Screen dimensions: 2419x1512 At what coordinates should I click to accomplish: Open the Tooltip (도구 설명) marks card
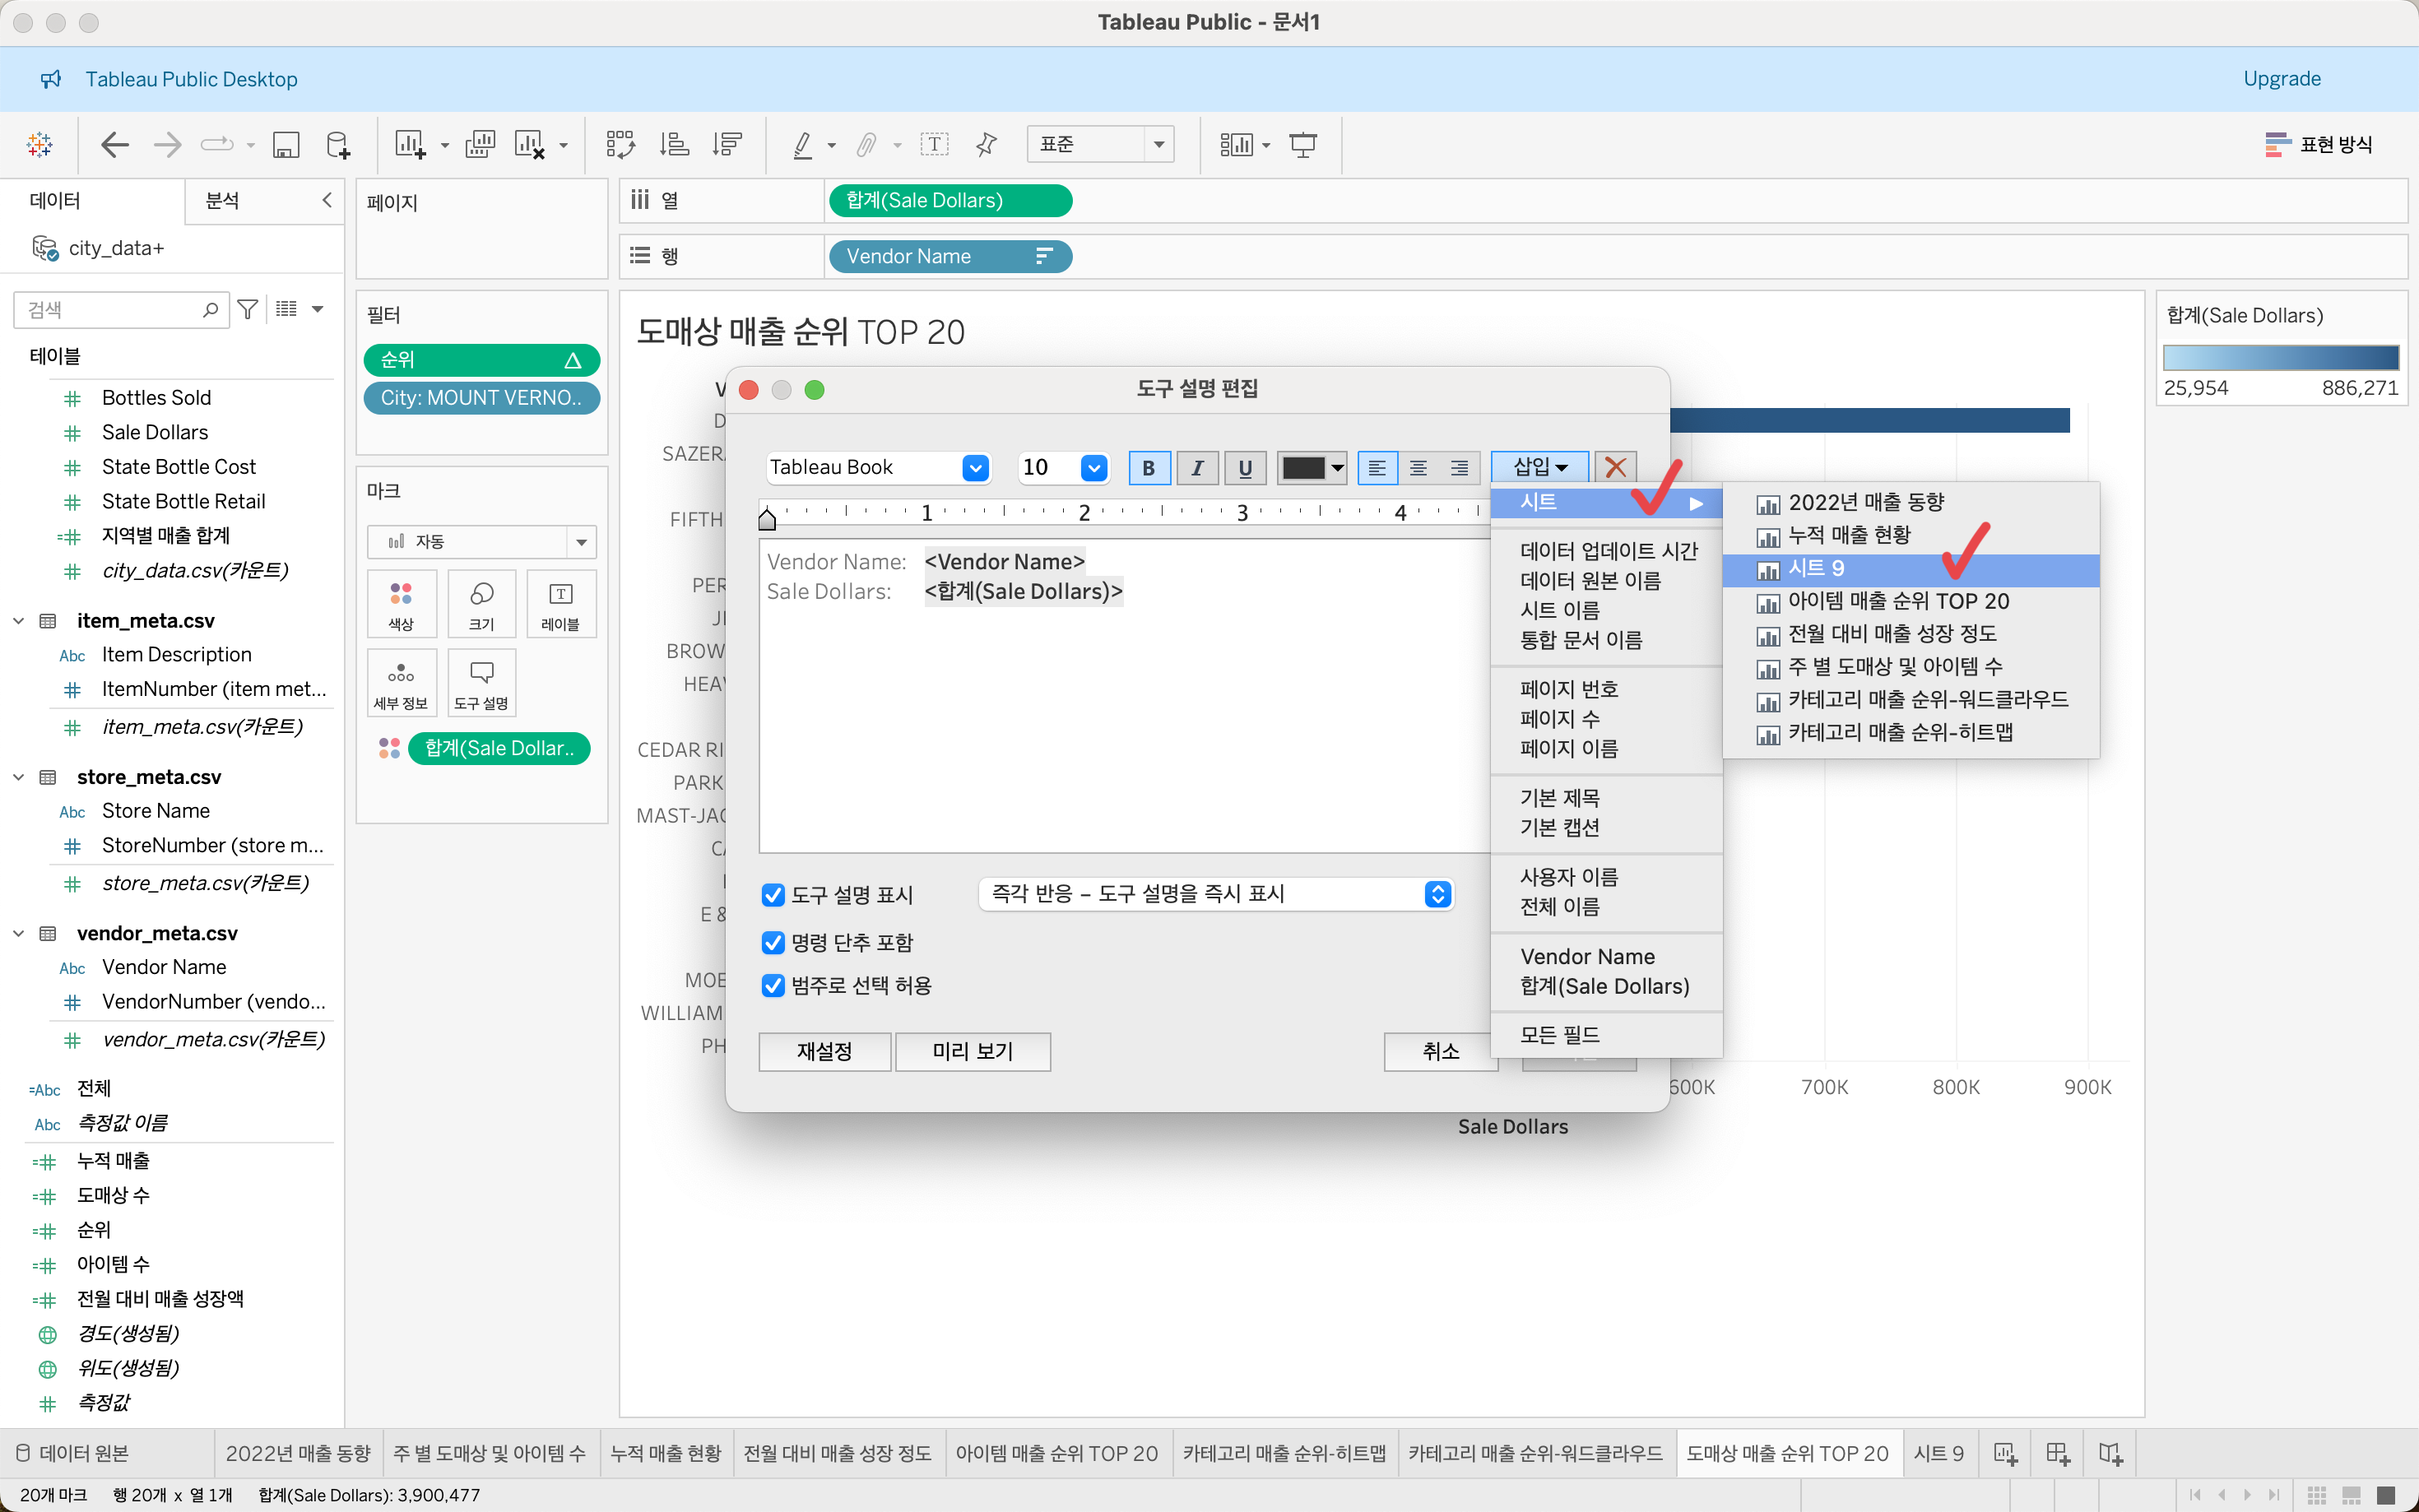click(x=481, y=682)
